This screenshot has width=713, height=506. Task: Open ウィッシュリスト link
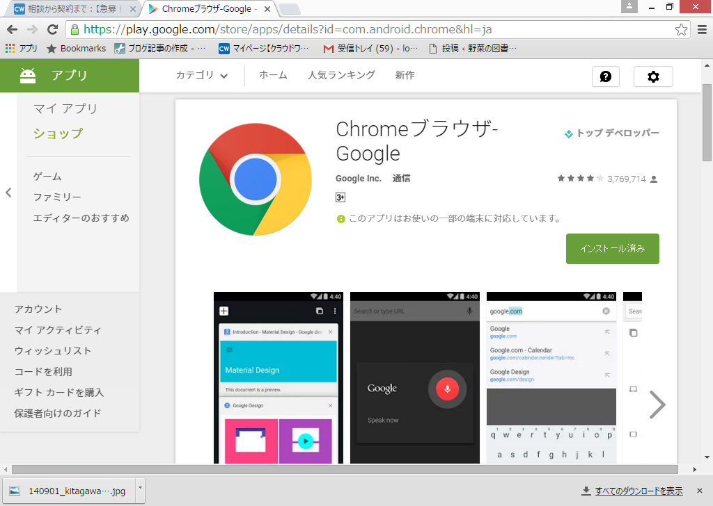[x=53, y=351]
